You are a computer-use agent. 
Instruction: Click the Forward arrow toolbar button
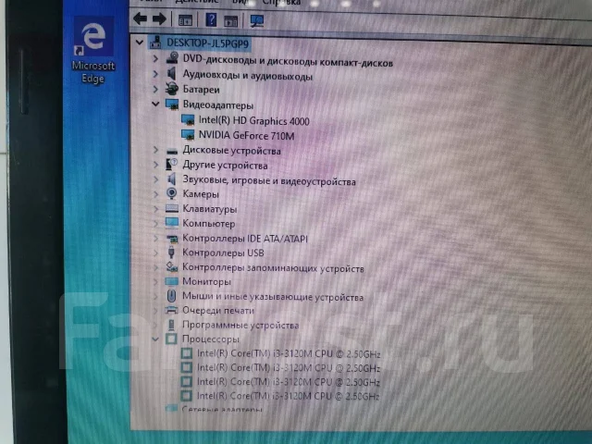click(159, 18)
